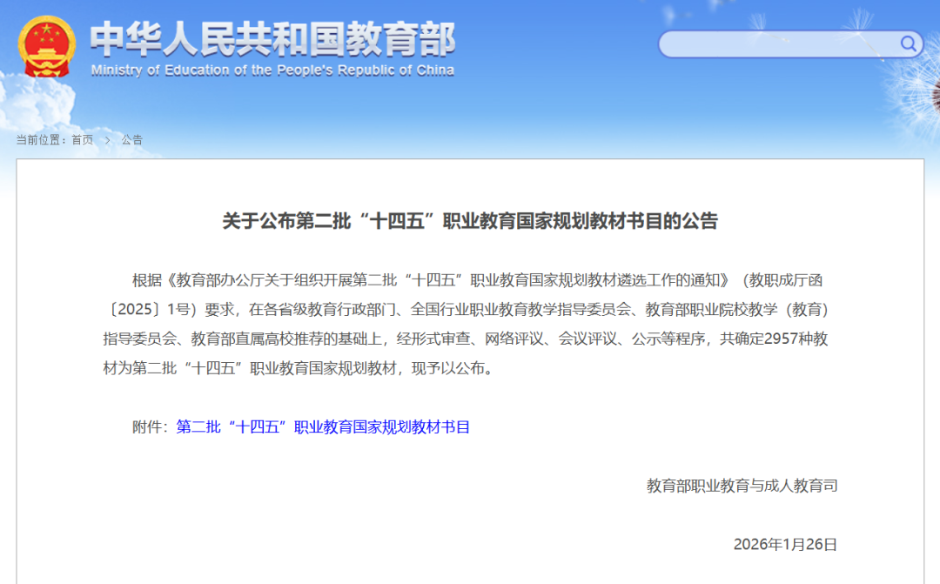Click the 附件 label before the link
The image size is (940, 584).
coord(148,426)
